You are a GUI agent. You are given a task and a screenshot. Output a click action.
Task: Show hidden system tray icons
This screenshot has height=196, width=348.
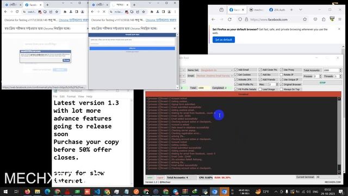[x=276, y=192]
